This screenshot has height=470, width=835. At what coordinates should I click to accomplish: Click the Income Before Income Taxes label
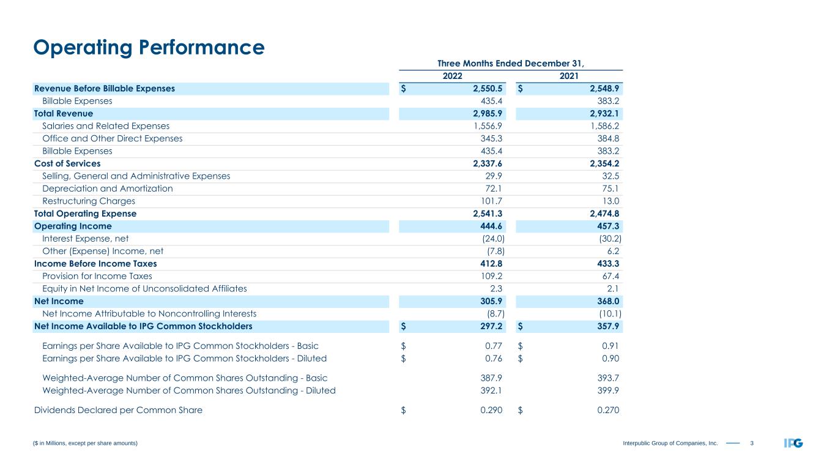point(95,264)
